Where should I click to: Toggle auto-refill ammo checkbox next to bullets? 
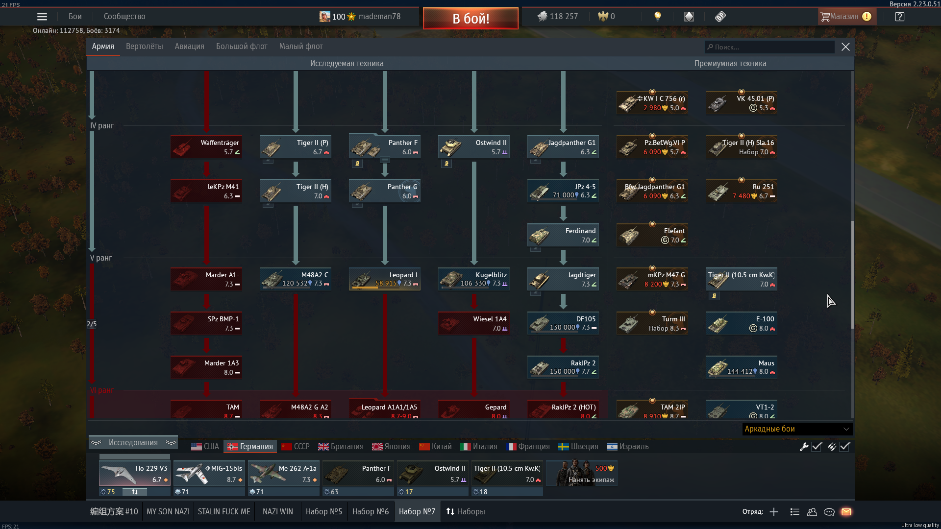click(x=844, y=447)
